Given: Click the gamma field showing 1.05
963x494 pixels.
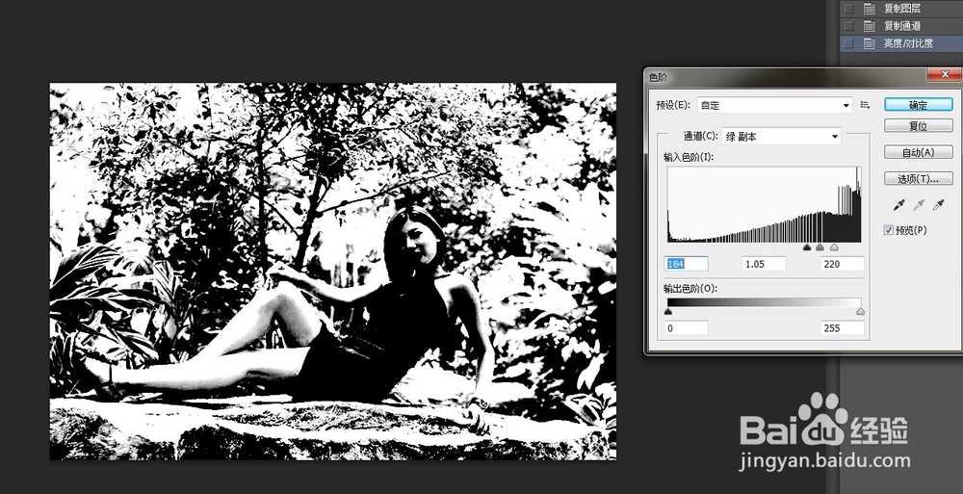Looking at the screenshot, I should pyautogui.click(x=764, y=264).
